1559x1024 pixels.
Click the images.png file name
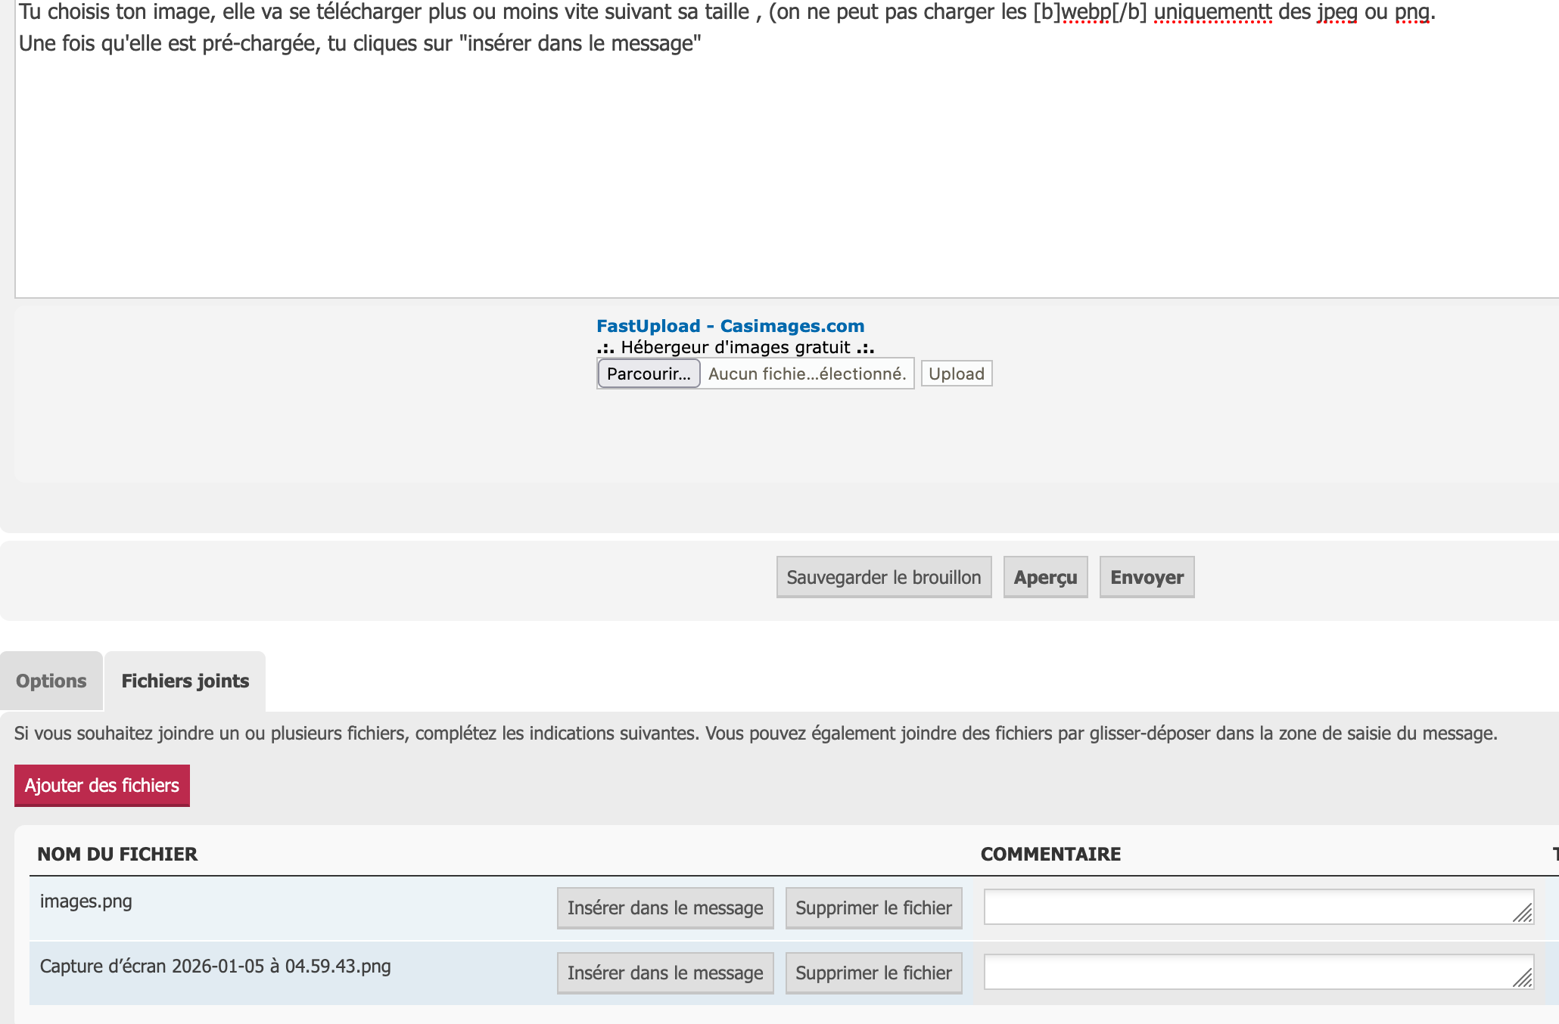point(86,901)
